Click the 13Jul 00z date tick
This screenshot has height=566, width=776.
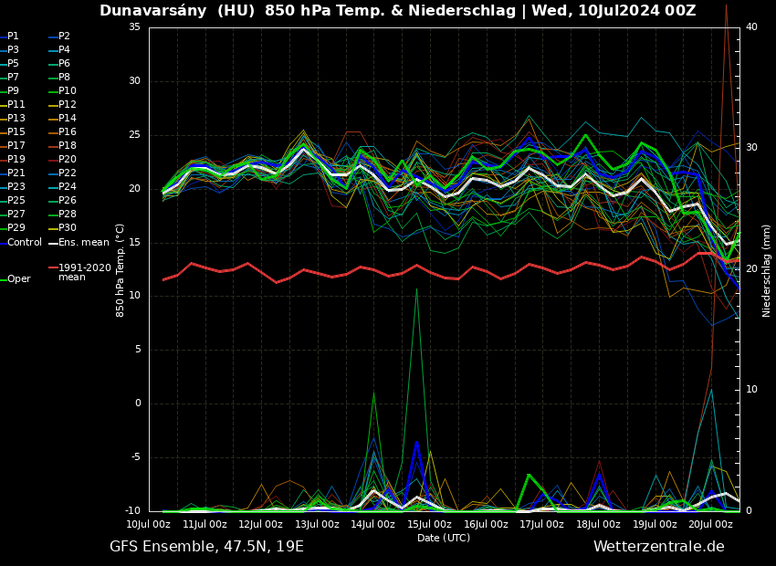[317, 524]
